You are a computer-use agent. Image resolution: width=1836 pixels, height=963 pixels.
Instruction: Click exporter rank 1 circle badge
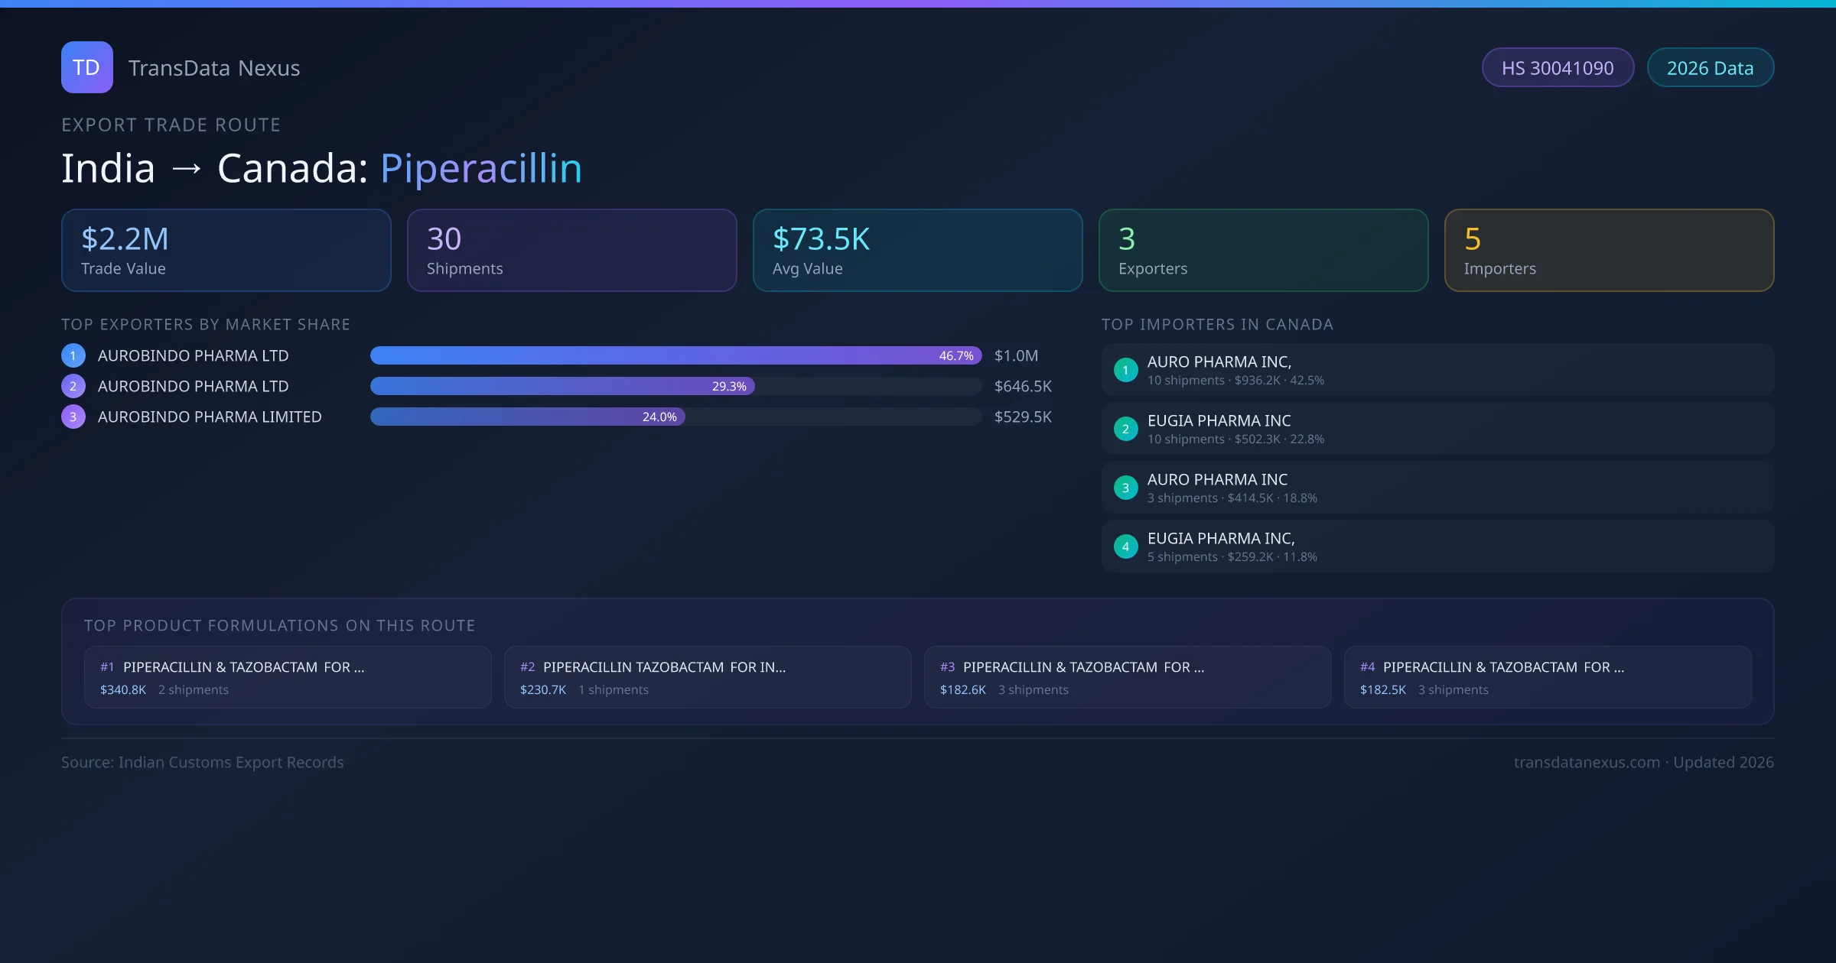[x=73, y=355]
